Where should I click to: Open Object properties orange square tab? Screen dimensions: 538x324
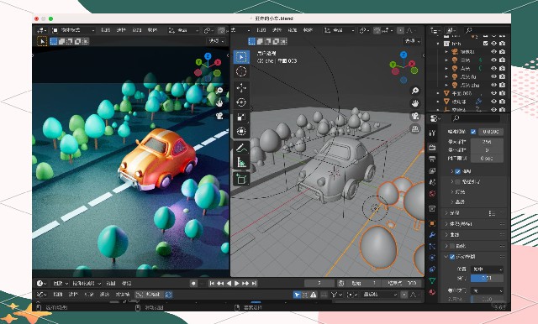point(432,223)
